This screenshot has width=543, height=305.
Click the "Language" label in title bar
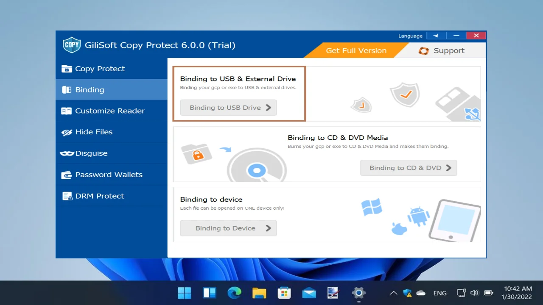click(410, 36)
